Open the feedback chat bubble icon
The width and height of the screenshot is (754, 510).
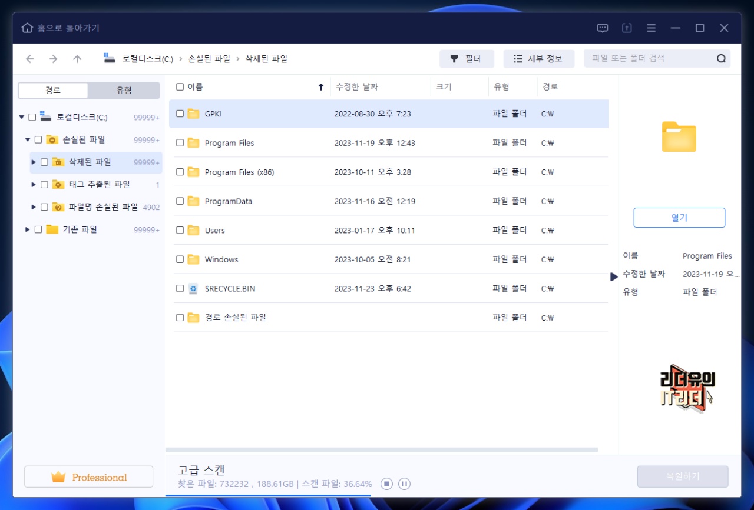tap(603, 28)
